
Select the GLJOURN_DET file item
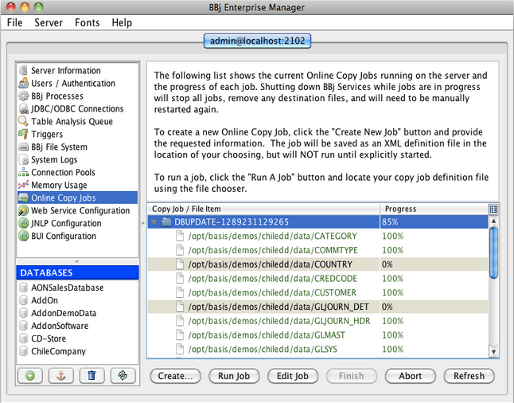[x=317, y=307]
